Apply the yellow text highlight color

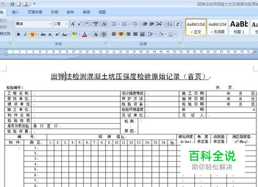(x=75, y=34)
